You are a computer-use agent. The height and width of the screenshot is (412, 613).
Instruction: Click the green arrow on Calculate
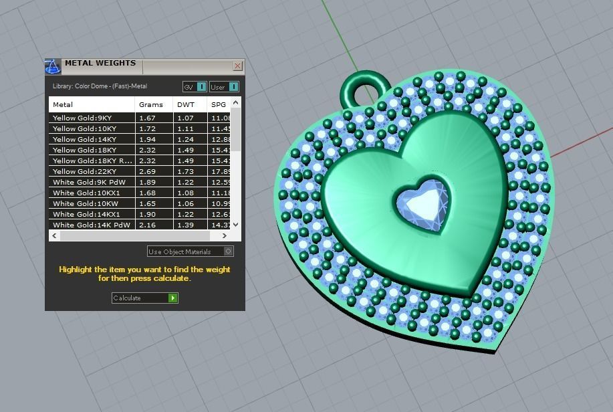click(172, 298)
